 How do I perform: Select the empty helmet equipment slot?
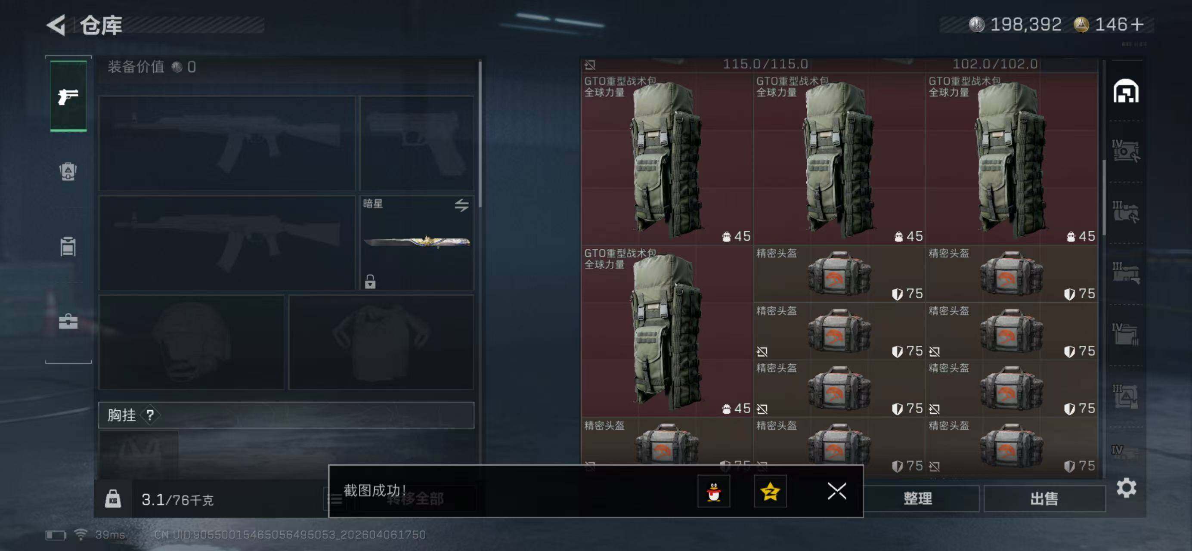(x=191, y=342)
